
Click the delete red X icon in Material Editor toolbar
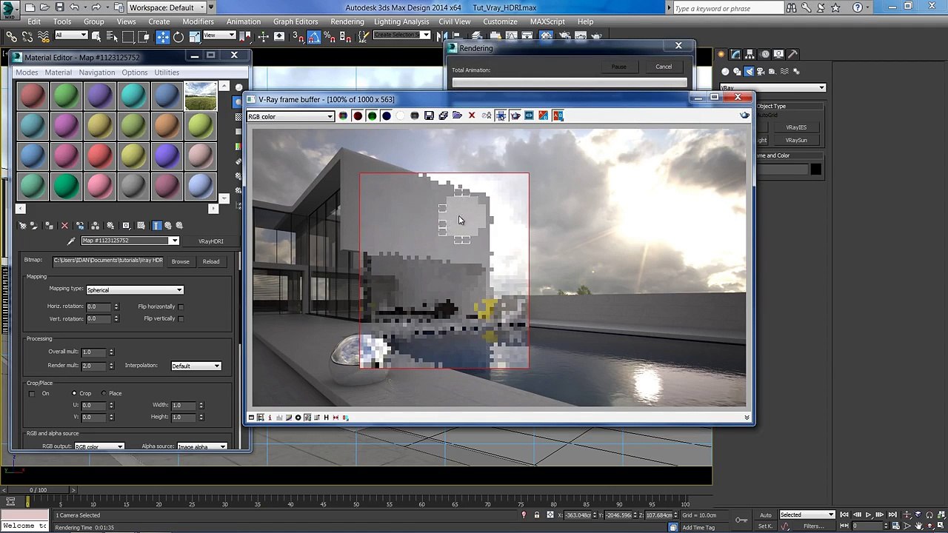click(64, 226)
